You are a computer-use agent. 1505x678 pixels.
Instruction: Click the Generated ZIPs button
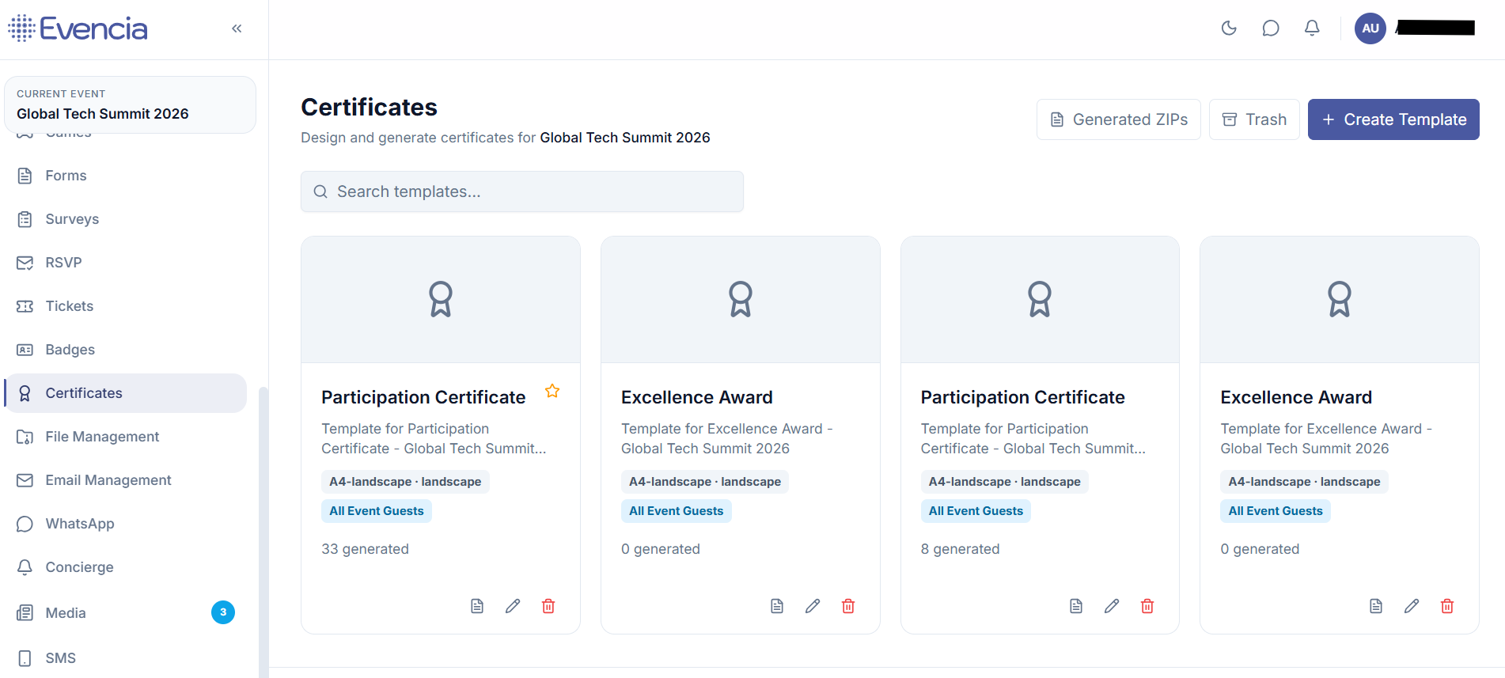tap(1119, 119)
